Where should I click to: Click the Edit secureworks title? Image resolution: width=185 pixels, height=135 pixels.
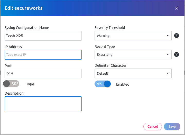tap(23, 8)
